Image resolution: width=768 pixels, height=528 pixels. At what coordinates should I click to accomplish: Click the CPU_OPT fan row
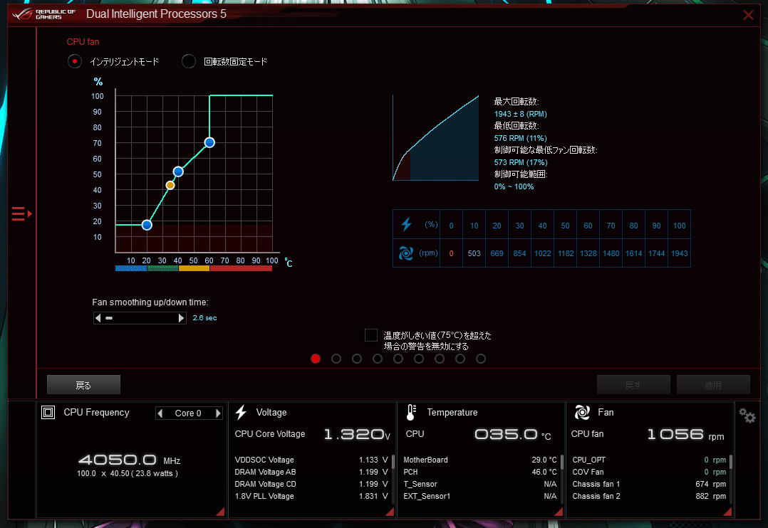pos(649,460)
